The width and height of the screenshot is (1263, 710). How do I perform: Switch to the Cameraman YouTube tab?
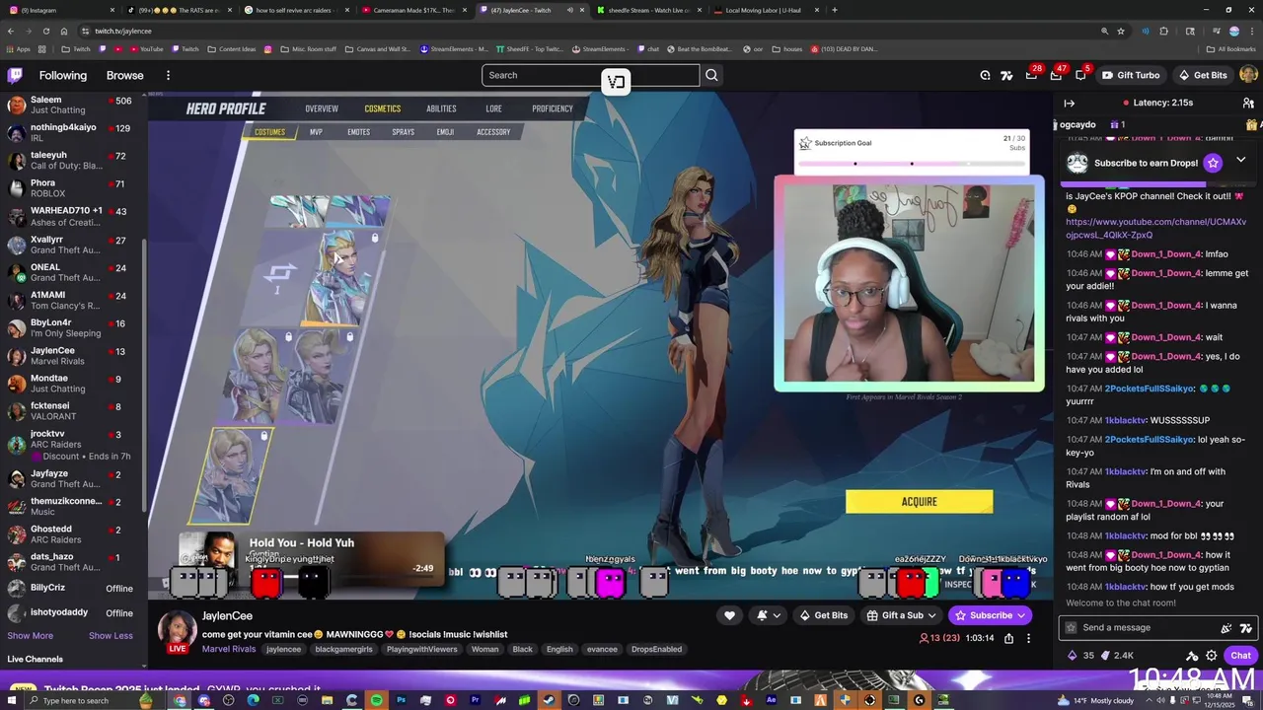tap(412, 10)
